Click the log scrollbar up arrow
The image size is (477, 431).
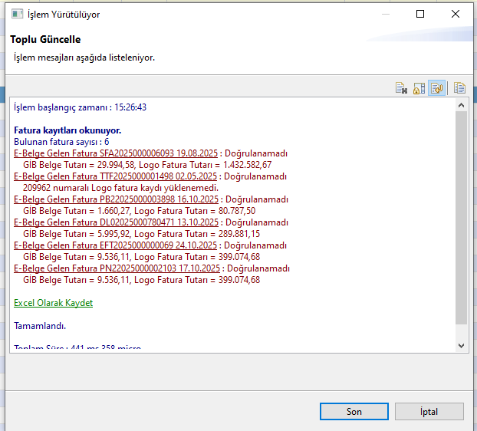tap(461, 106)
